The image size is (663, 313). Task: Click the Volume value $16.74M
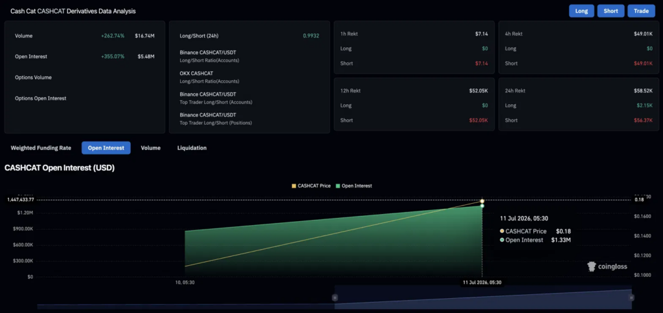(x=144, y=36)
